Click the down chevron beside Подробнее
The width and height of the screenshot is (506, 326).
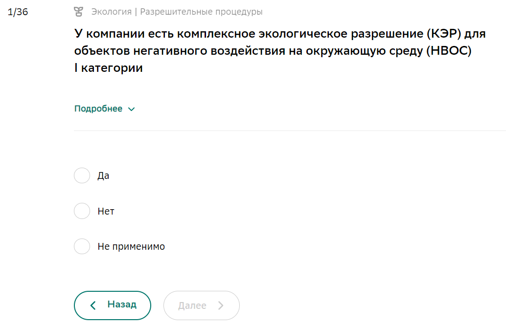(131, 109)
